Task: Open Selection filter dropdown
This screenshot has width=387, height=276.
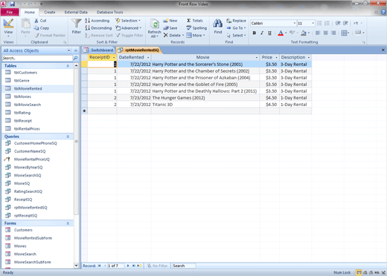Action: click(128, 21)
